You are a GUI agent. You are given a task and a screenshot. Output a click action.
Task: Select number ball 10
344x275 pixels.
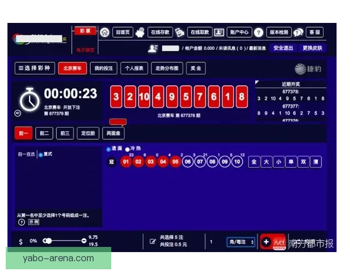coord(237,162)
